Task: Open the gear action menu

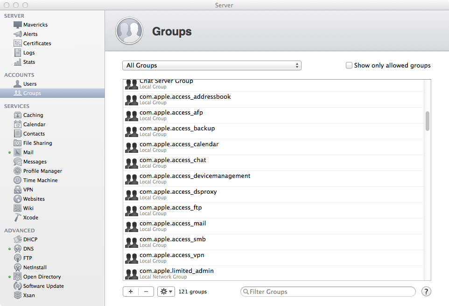Action: point(166,292)
